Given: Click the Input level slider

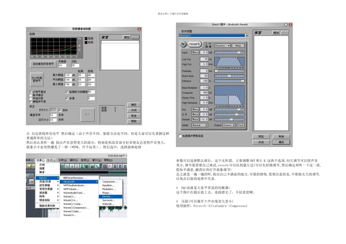Looking at the screenshot, I should pos(229,52).
